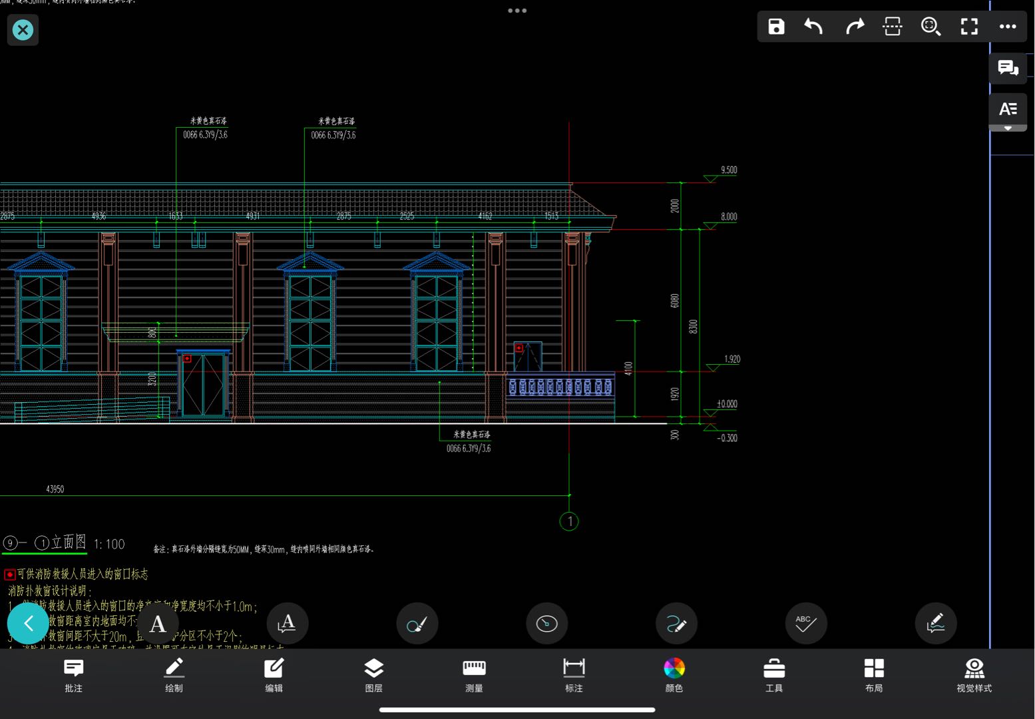The image size is (1035, 719).
Task: Tap the 1:100 scale text
Action: tap(109, 544)
